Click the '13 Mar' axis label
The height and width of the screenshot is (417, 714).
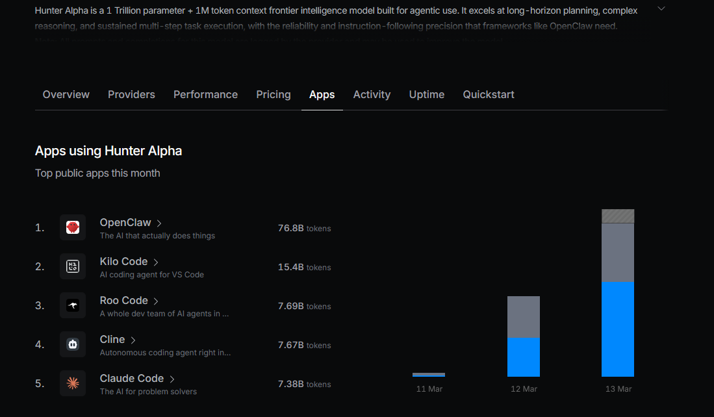618,389
